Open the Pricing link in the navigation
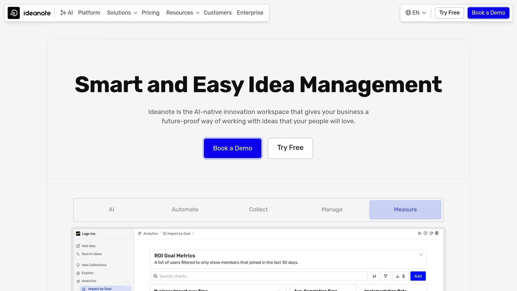 [150, 13]
